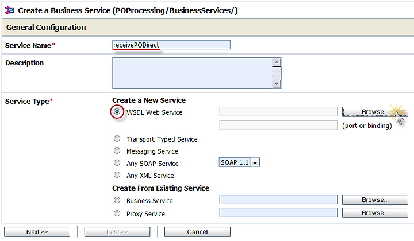This screenshot has height=241, width=414.
Task: Click the (port or binding) text
Action: 367,126
